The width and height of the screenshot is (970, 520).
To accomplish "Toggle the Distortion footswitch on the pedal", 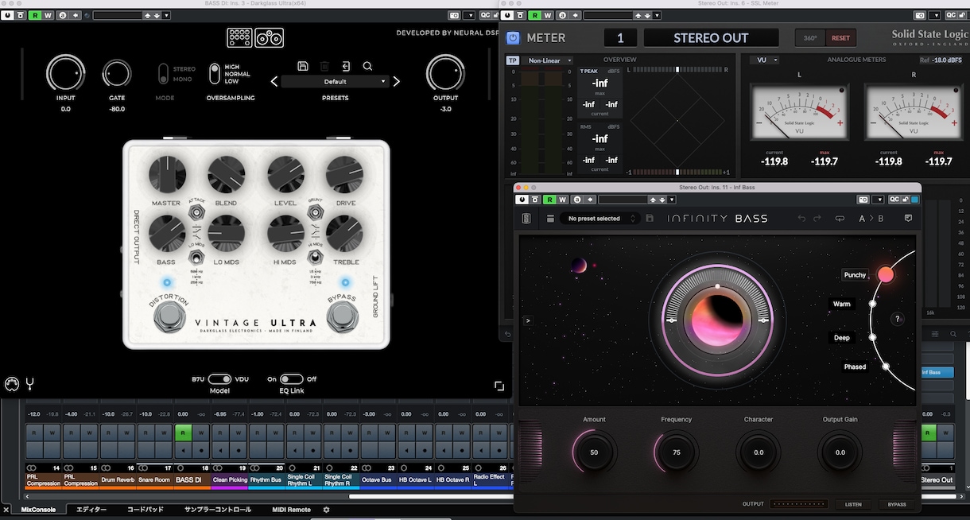I will click(x=168, y=318).
